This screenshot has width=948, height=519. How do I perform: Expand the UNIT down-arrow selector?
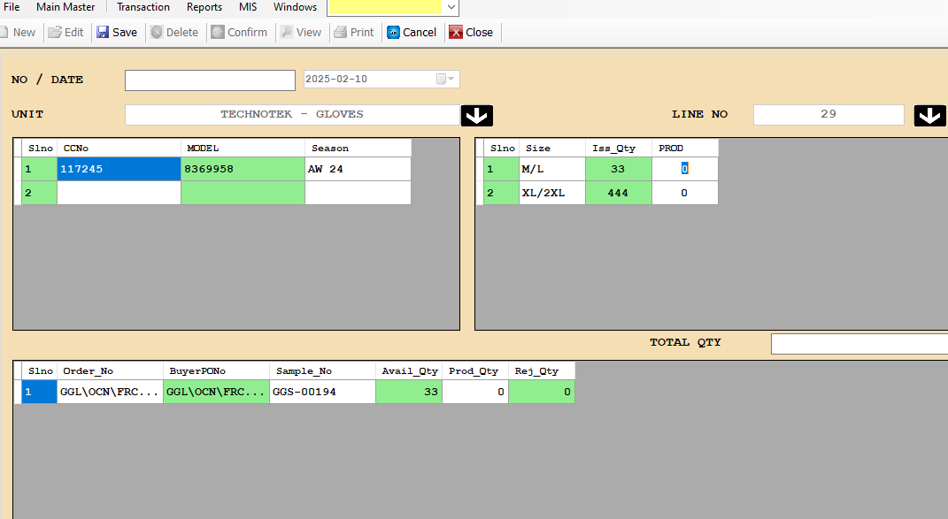pos(476,116)
